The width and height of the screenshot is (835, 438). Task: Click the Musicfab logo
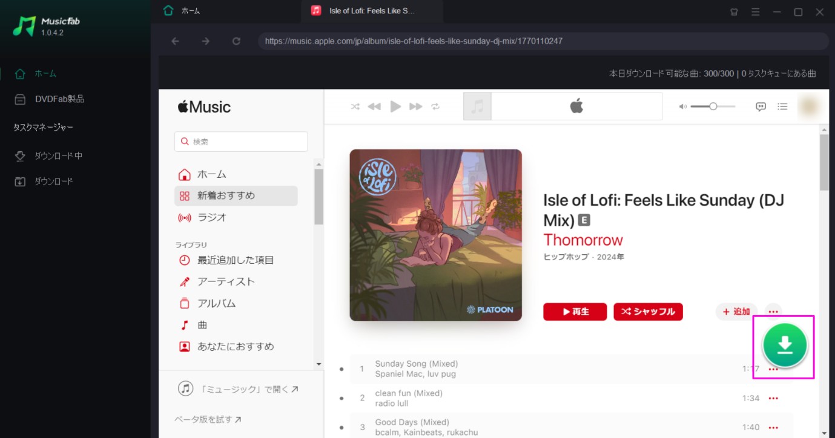point(47,26)
